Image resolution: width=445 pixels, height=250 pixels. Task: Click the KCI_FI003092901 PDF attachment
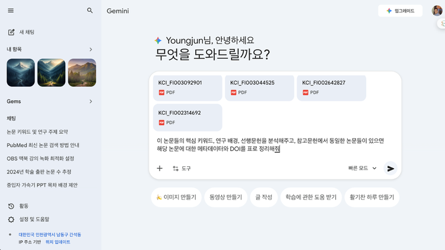coord(187,87)
